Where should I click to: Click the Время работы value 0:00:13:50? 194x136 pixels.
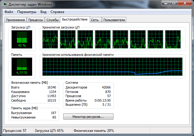pos(102,100)
